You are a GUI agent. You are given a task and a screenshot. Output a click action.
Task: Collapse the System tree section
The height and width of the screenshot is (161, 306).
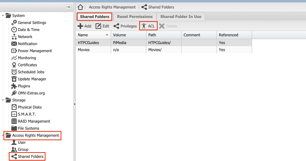pos(3,16)
